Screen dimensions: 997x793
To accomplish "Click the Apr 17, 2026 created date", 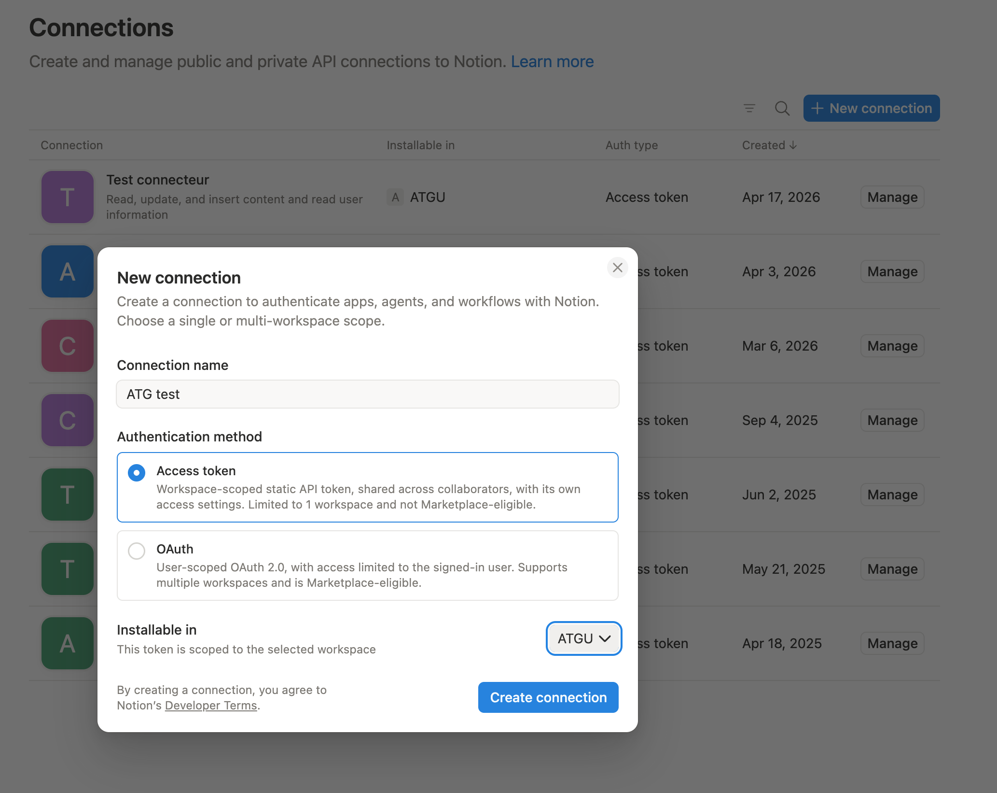I will [x=781, y=197].
